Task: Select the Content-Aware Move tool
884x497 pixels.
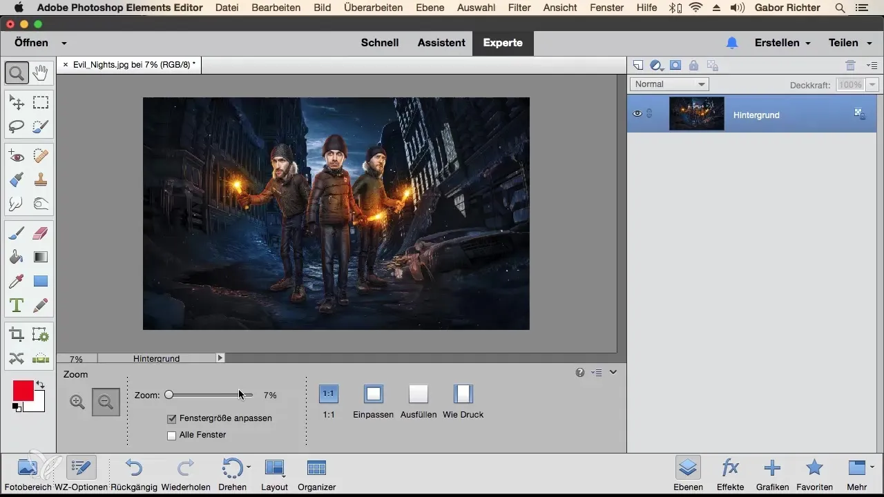Action: (x=17, y=358)
